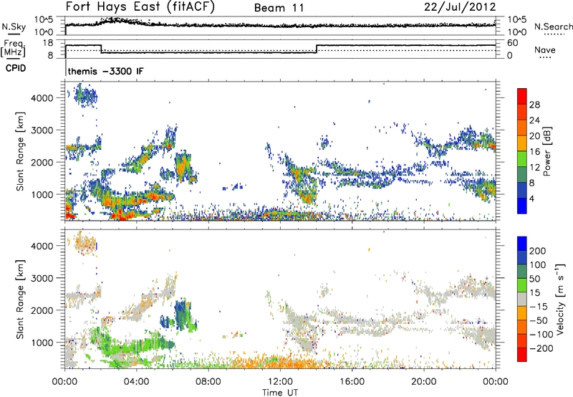Click the 'Velocity [m s-1]' color bar label
Viewport: 573px width, 397px height.
coord(561,299)
